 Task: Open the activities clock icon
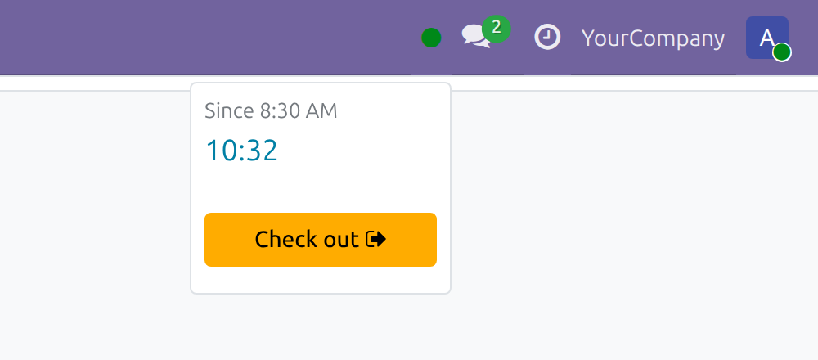[547, 38]
